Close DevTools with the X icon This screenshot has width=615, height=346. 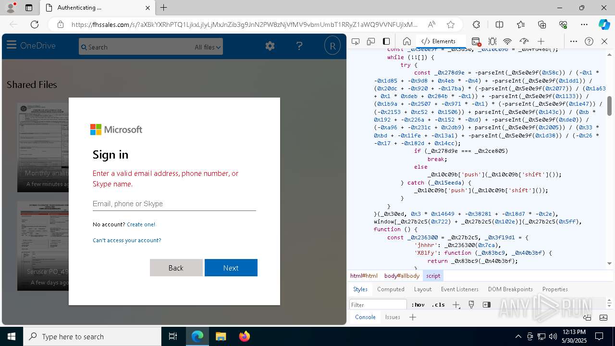click(604, 41)
